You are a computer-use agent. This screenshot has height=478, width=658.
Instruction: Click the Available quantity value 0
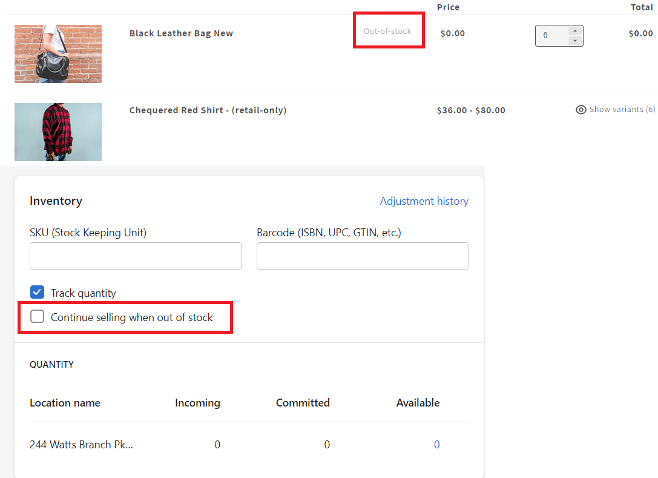[436, 445]
